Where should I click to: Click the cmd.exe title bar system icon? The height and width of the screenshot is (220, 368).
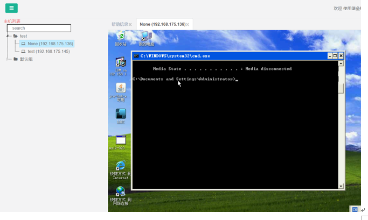[136, 56]
